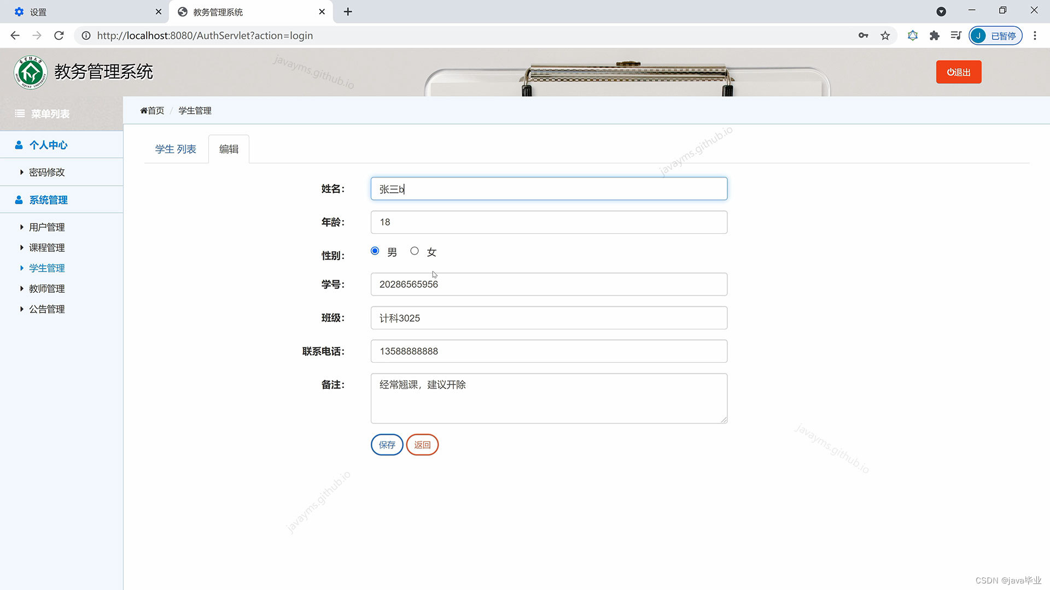This screenshot has width=1050, height=590.
Task: Click the home icon in breadcrumb
Action: (x=144, y=110)
